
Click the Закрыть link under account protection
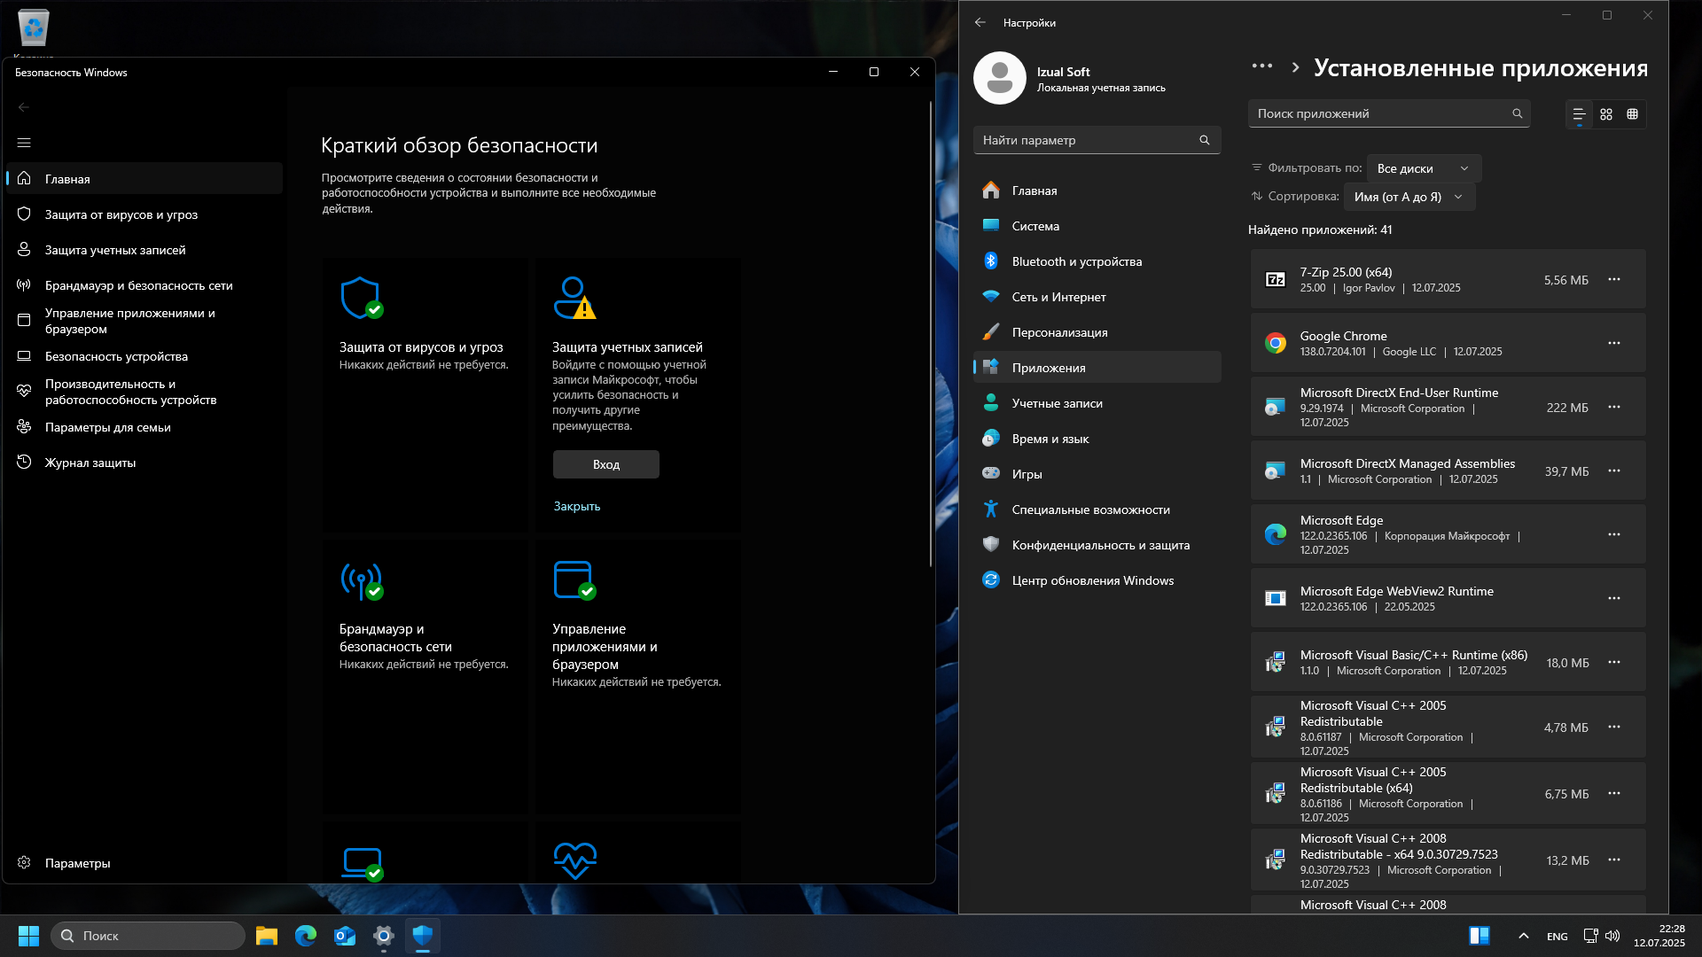(x=577, y=506)
